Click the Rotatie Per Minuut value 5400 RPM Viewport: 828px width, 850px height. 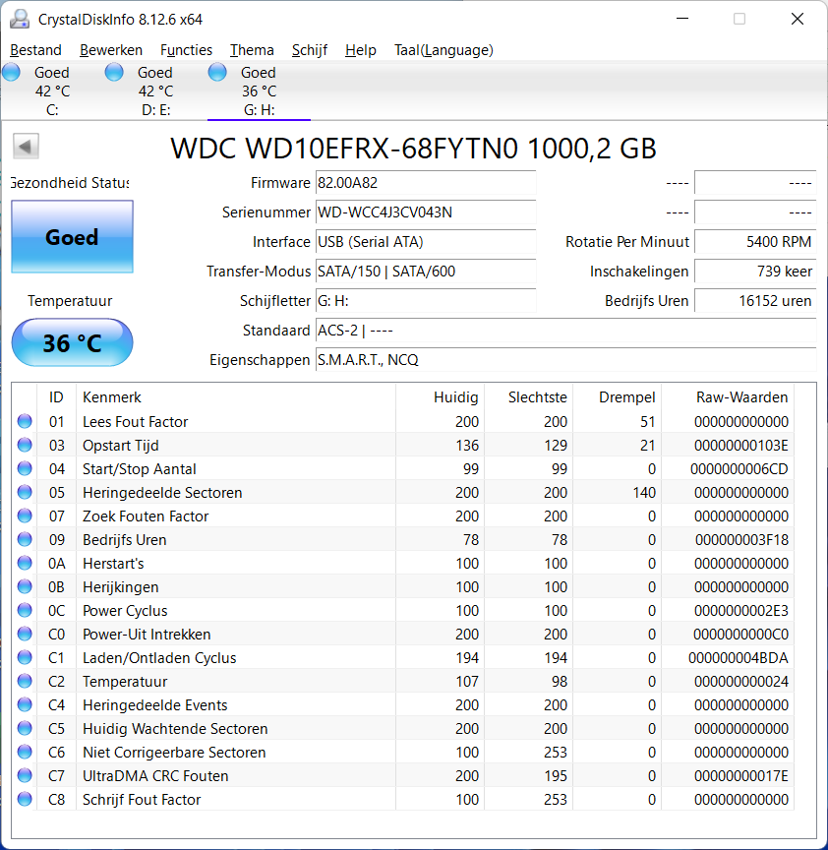[755, 242]
